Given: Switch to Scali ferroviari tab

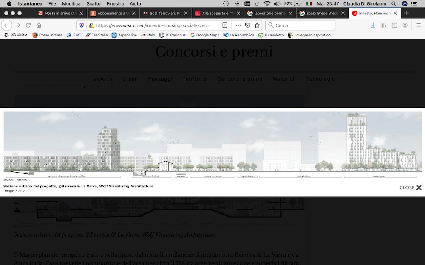Looking at the screenshot, I should click(166, 13).
